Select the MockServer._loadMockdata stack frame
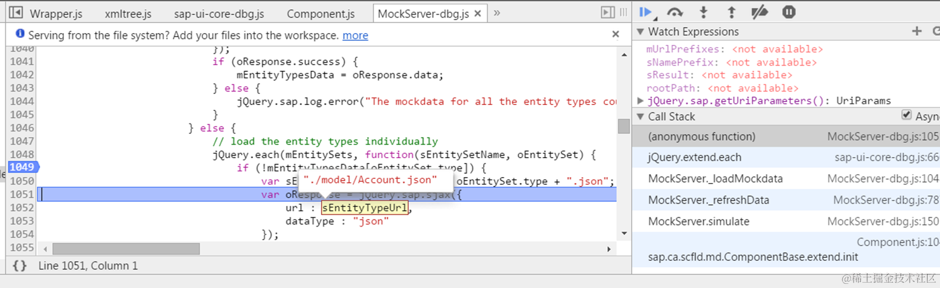The image size is (940, 288). point(786,179)
